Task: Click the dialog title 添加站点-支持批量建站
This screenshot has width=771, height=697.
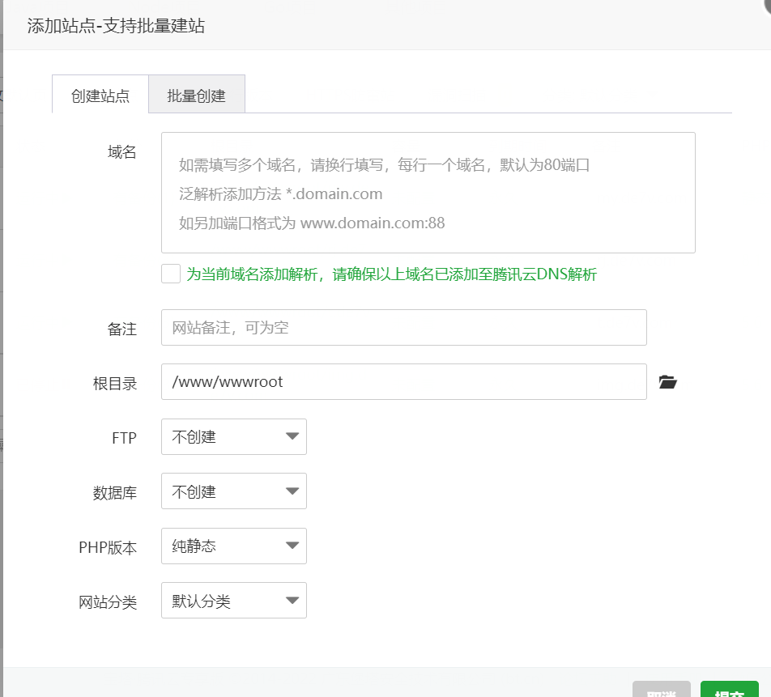Action: click(116, 26)
